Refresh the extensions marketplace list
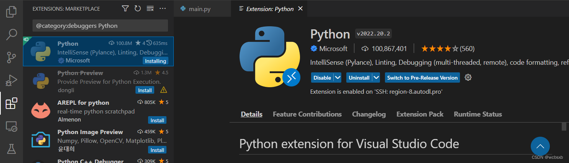Viewport: 569px width, 163px height. tap(138, 8)
